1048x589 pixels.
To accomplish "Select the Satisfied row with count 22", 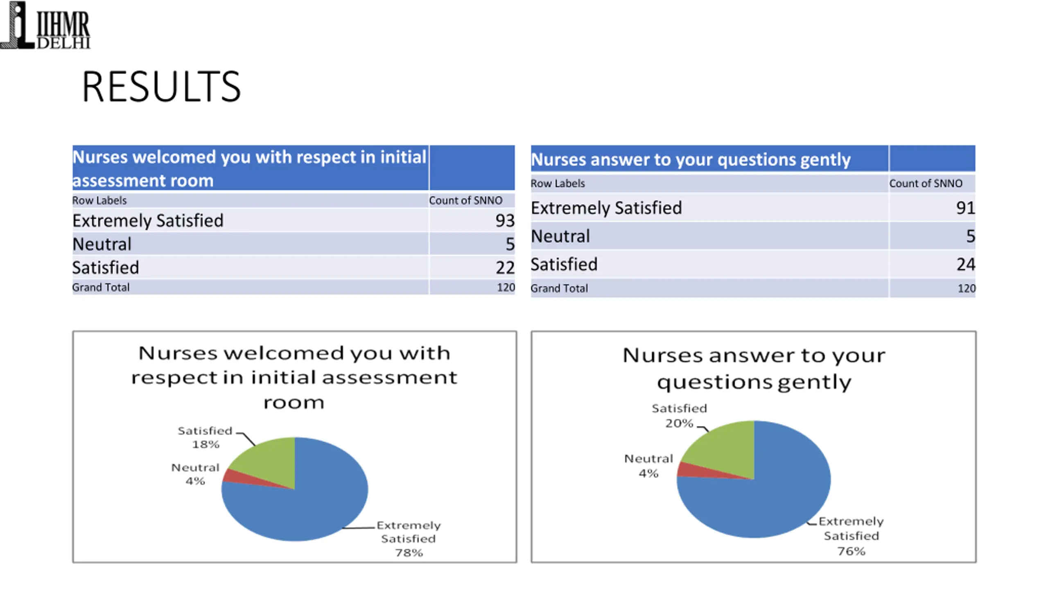I will coord(294,268).
